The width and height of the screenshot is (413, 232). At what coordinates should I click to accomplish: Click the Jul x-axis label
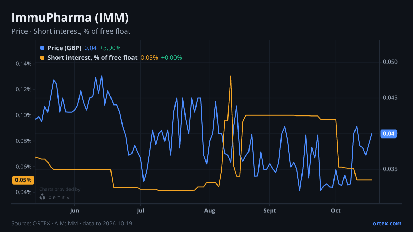tap(140, 211)
